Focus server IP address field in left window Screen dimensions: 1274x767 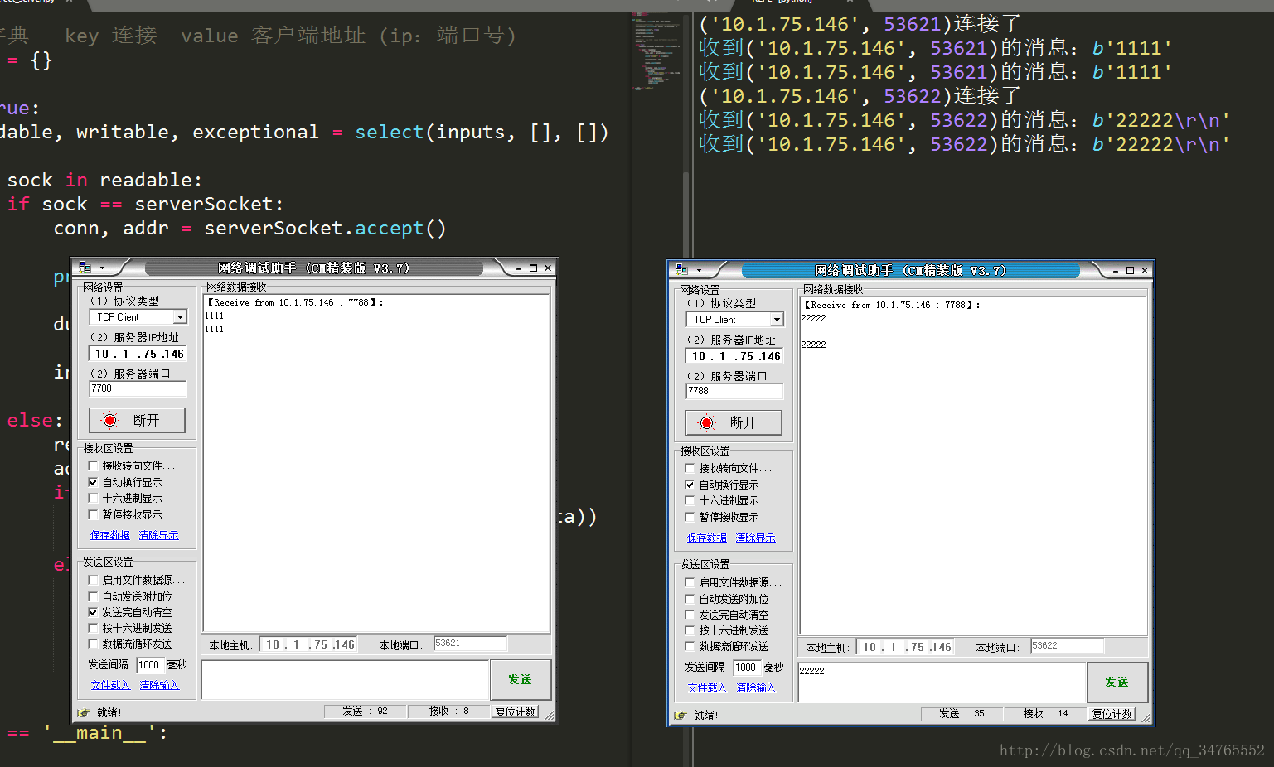tap(138, 354)
